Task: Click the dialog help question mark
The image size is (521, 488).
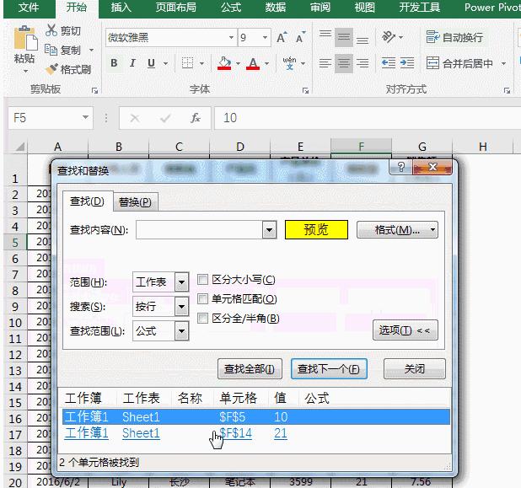Action: point(400,167)
